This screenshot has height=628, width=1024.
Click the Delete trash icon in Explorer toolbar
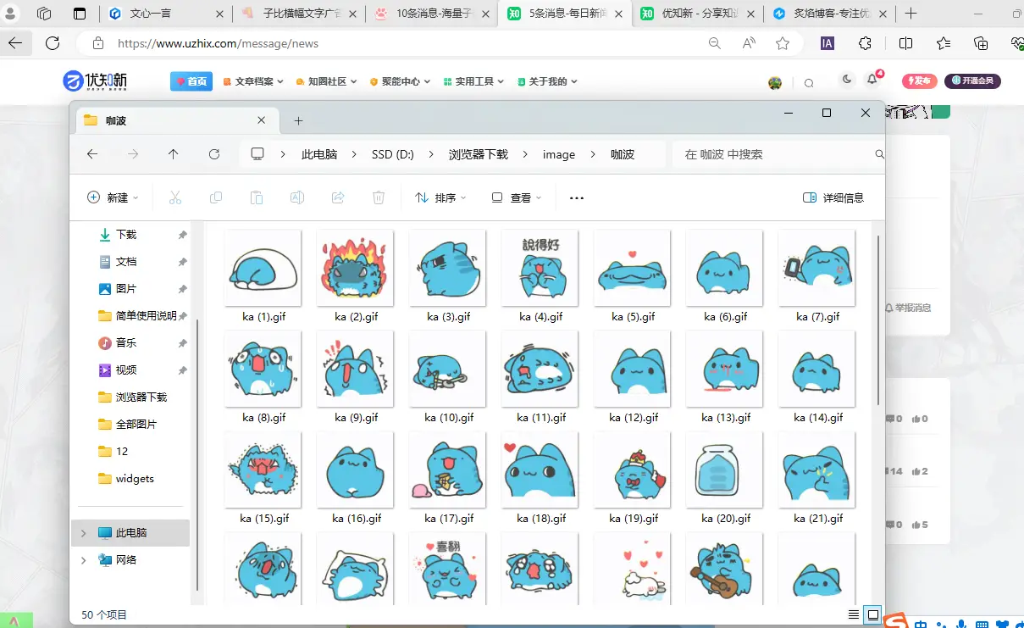click(x=379, y=197)
